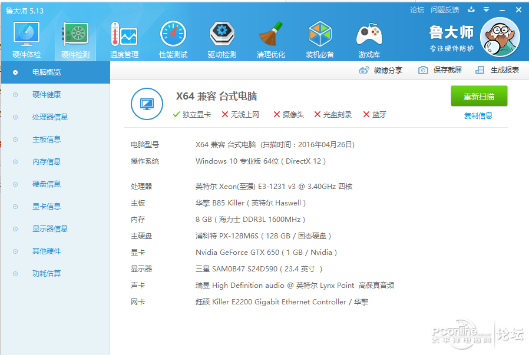
Task: Click the 无线上网 status indicator
Action: (x=240, y=115)
